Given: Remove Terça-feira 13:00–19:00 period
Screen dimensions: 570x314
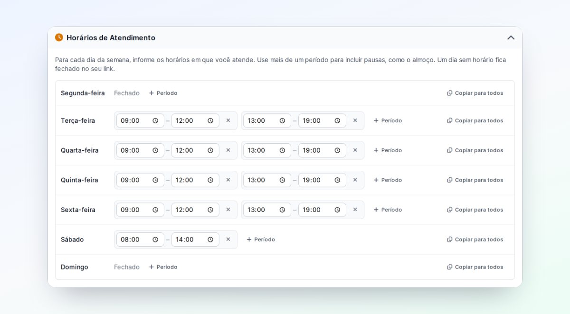Looking at the screenshot, I should click(355, 120).
